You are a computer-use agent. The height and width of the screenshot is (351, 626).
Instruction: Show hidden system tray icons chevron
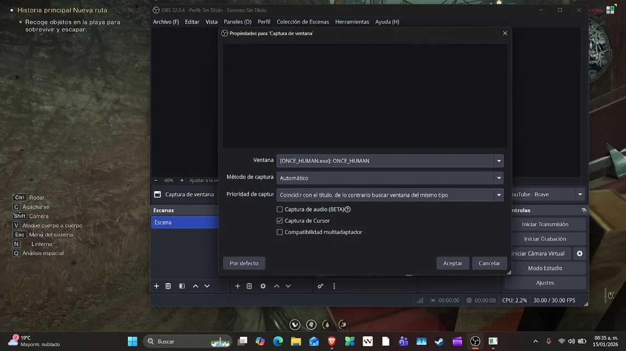[536, 341]
